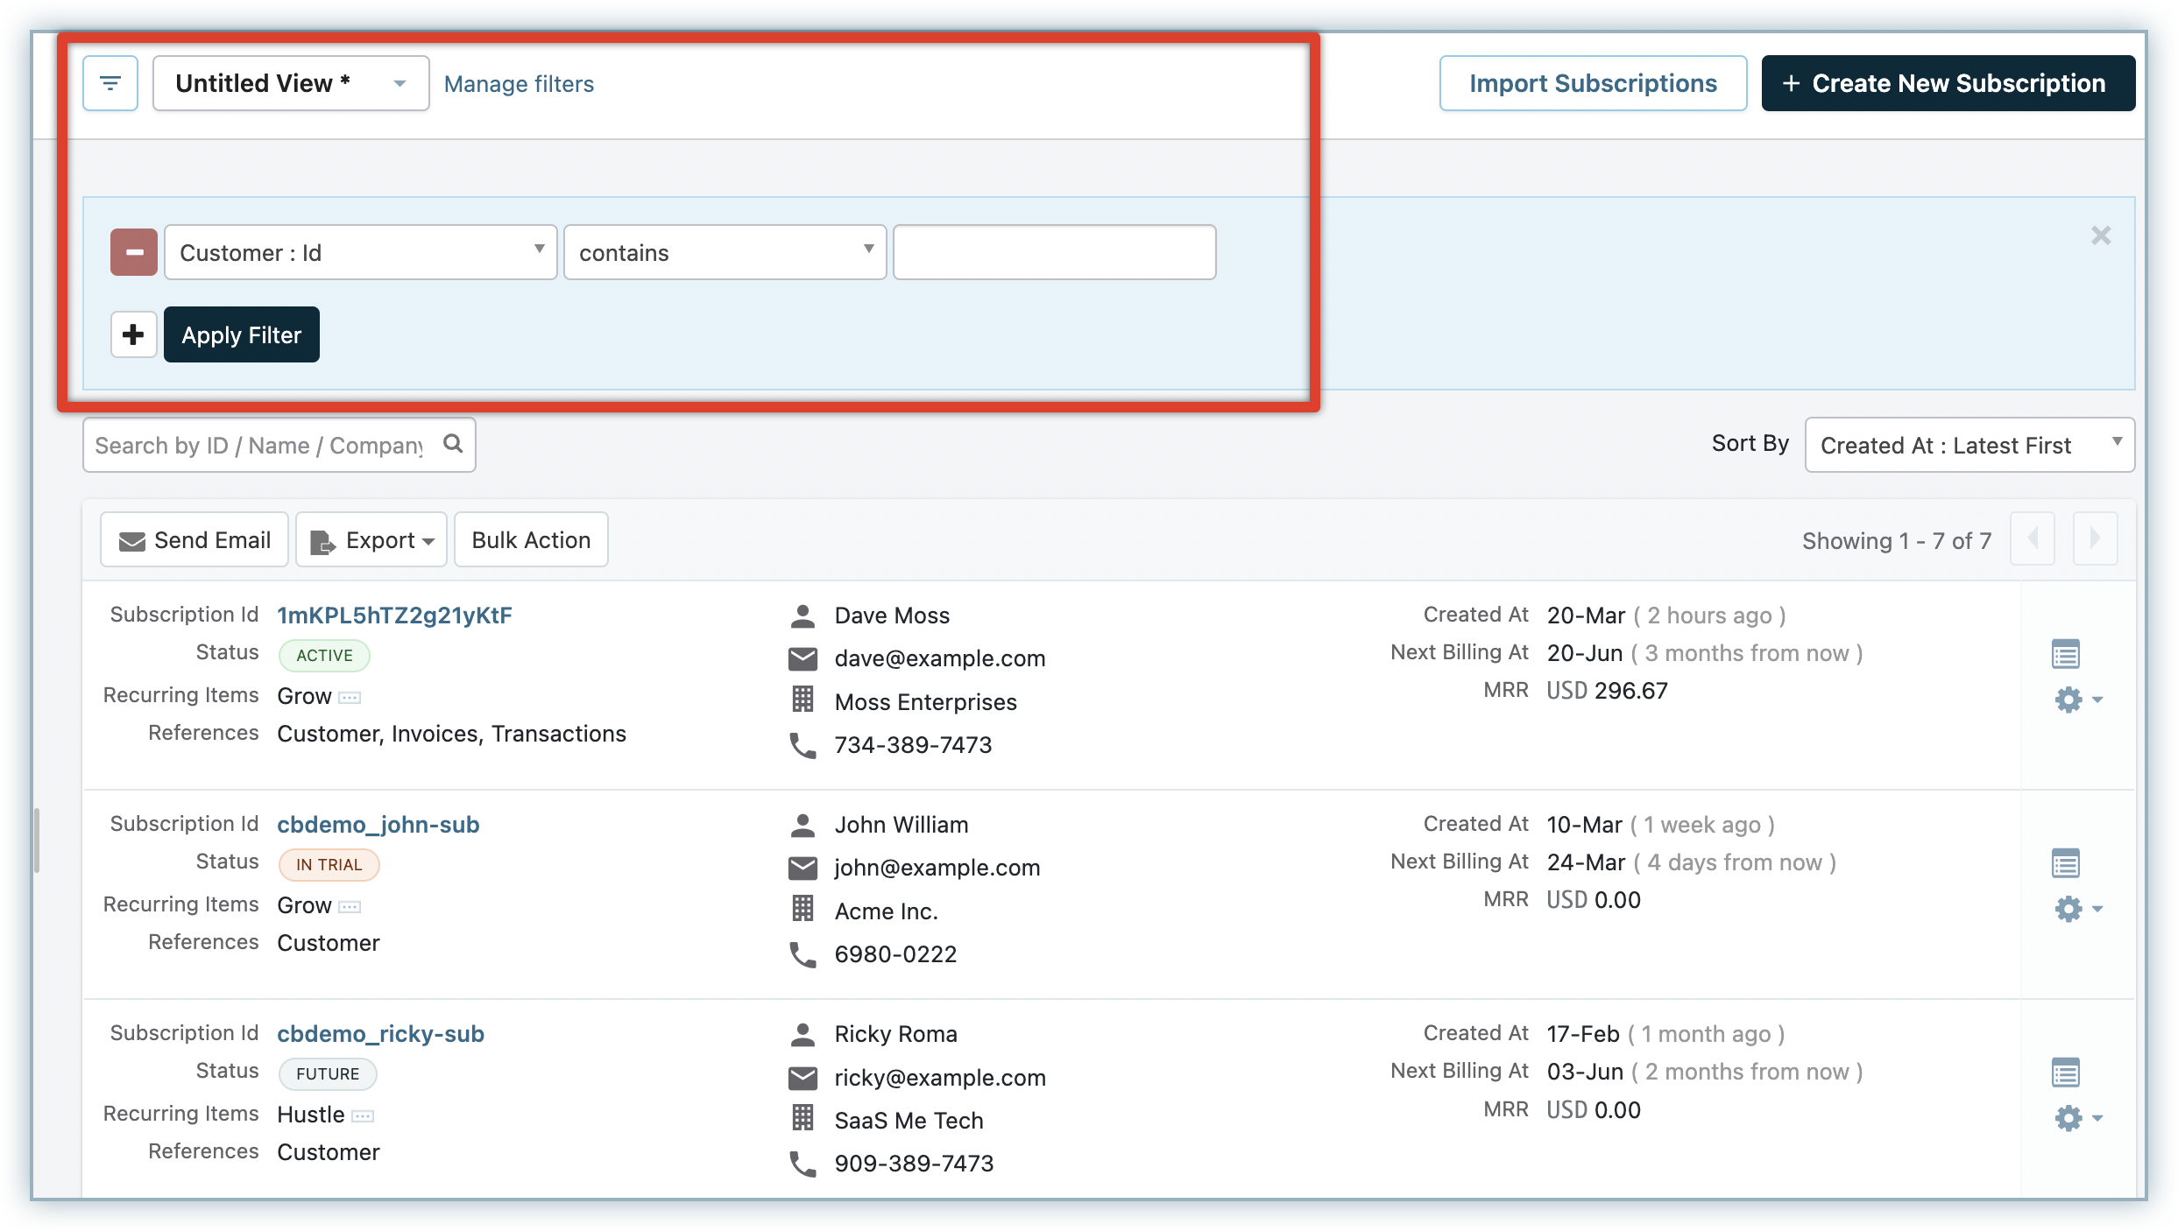Open the details list icon for Dave Moss subscription
Screen dimensions: 2178x1231
click(x=2065, y=654)
